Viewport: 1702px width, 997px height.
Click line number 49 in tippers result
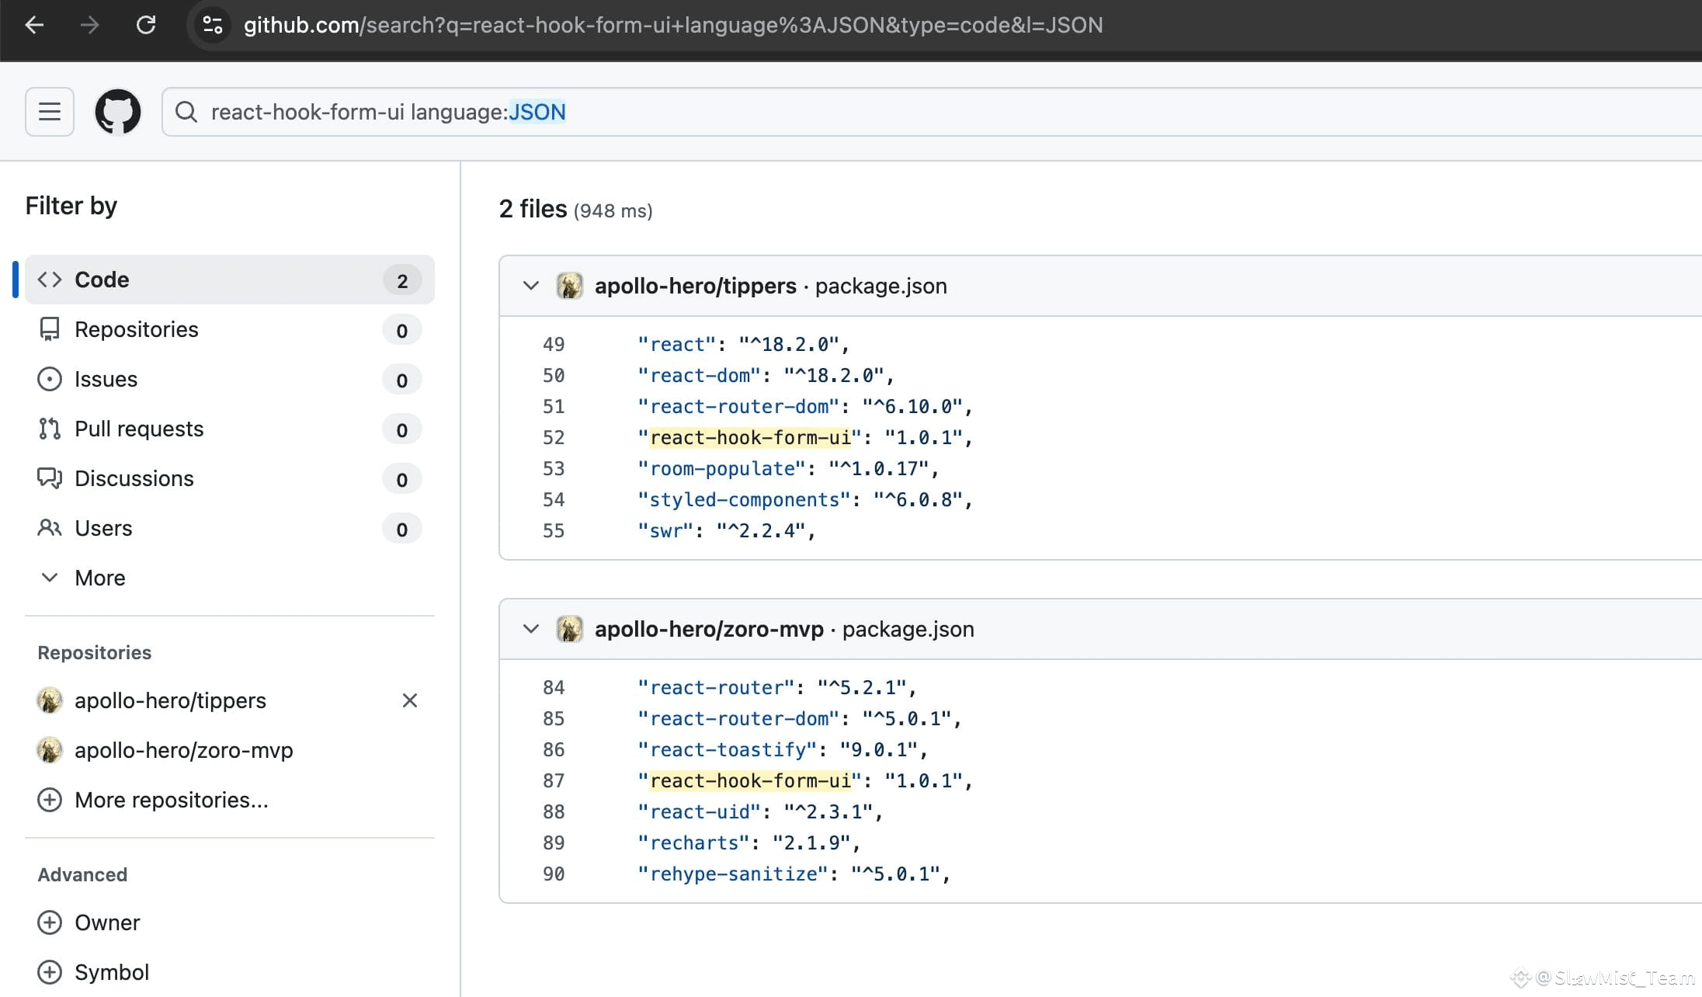click(554, 345)
